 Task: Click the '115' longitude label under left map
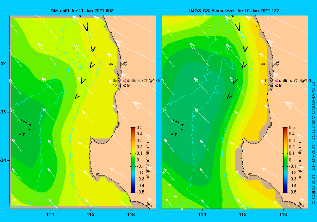91,215
